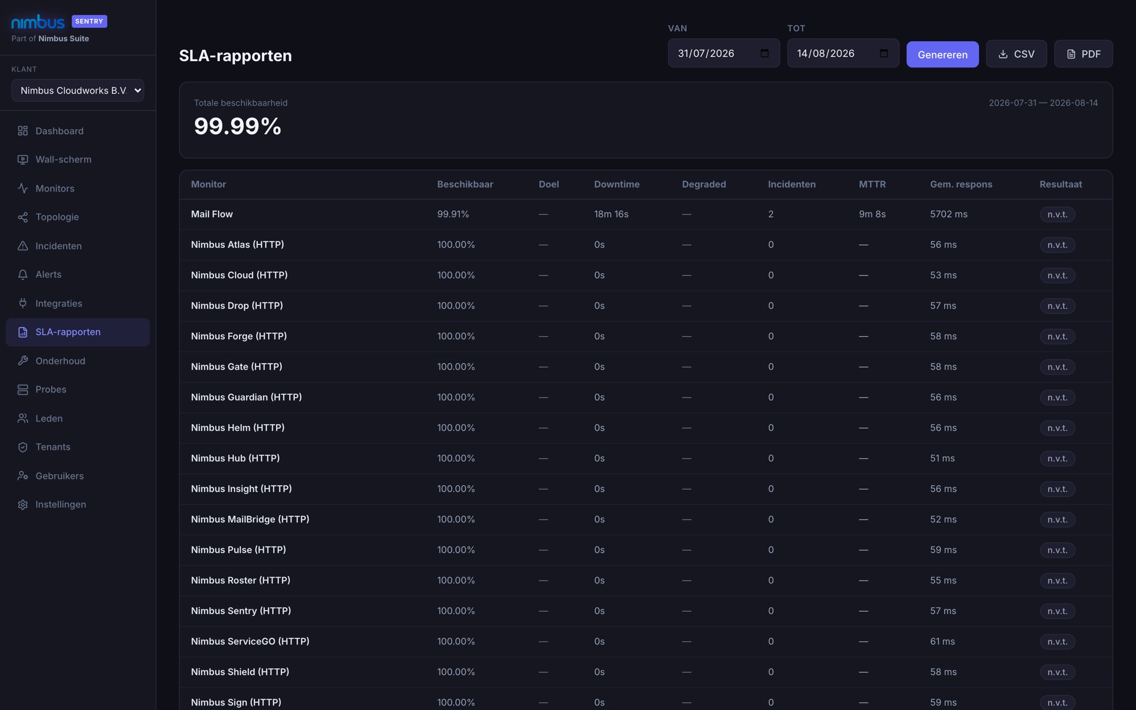Open the Topologie view

click(x=78, y=217)
